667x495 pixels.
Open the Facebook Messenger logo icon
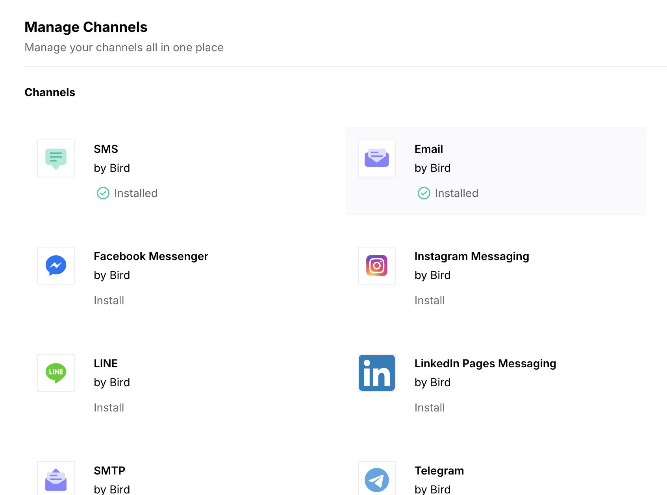[56, 266]
